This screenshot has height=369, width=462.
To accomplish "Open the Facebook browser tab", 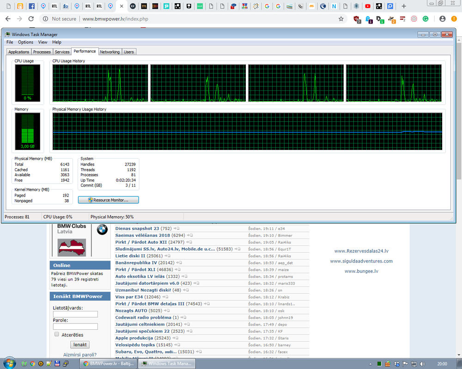I will point(31,6).
